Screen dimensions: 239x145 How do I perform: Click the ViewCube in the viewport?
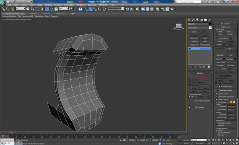(179, 27)
